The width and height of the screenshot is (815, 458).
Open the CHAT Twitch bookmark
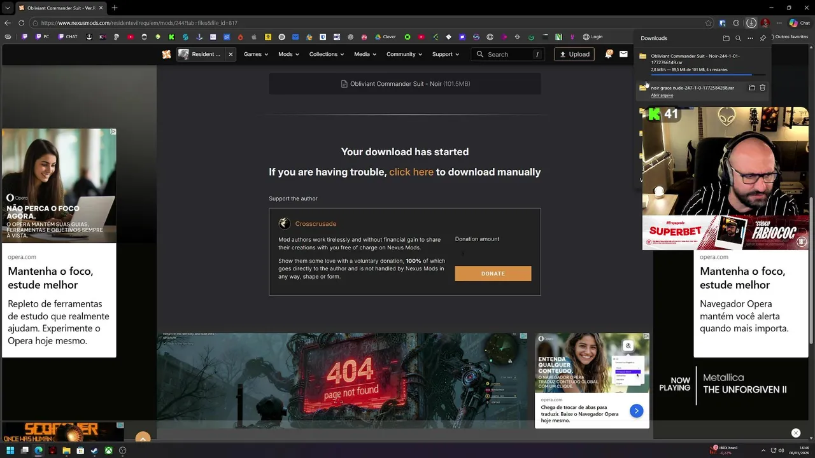tap(67, 37)
